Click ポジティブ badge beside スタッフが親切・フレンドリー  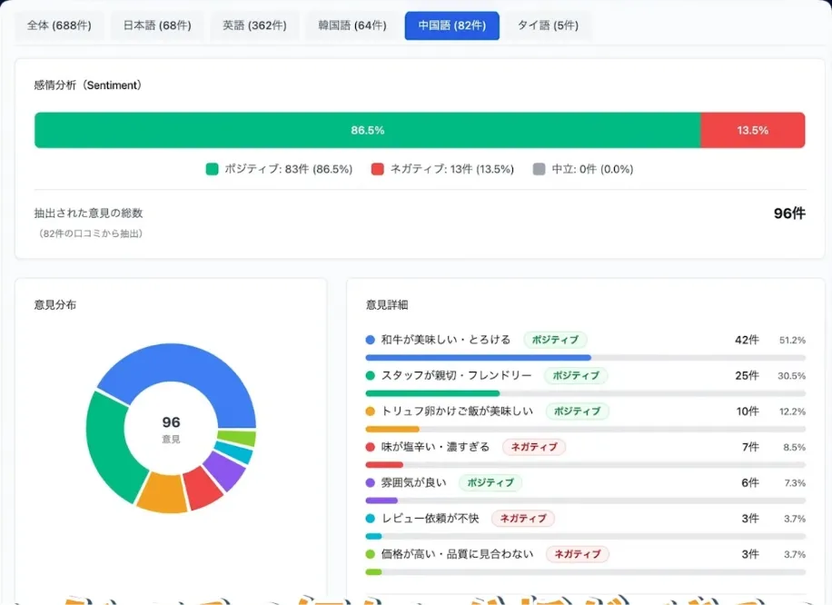[576, 375]
